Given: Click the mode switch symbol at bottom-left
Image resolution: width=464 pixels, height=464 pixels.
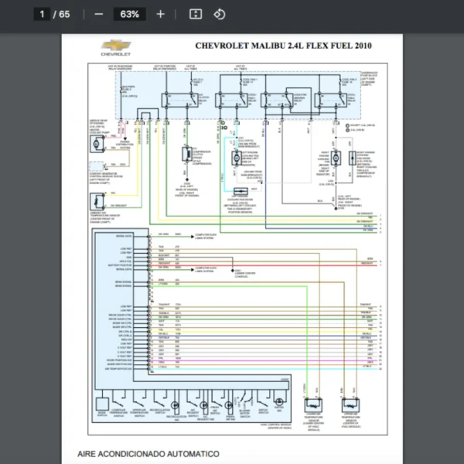Looking at the screenshot, I should [101, 404].
